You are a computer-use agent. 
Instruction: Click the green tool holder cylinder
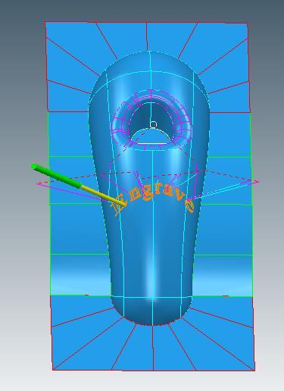point(56,176)
